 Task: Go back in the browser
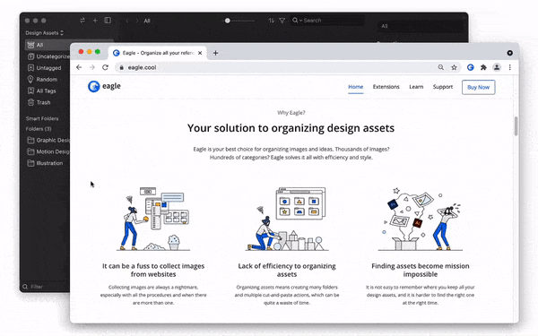pos(79,67)
